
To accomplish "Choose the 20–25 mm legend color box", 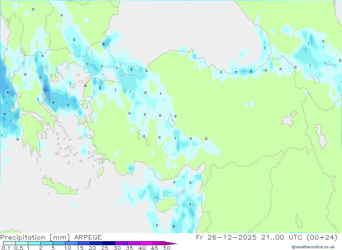I will click(96, 243).
